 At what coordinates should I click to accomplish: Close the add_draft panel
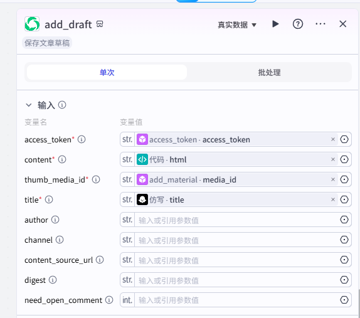coord(343,24)
